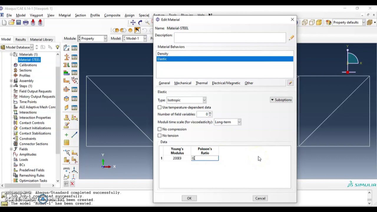Collapse the Materials (1) tree node

(11, 54)
